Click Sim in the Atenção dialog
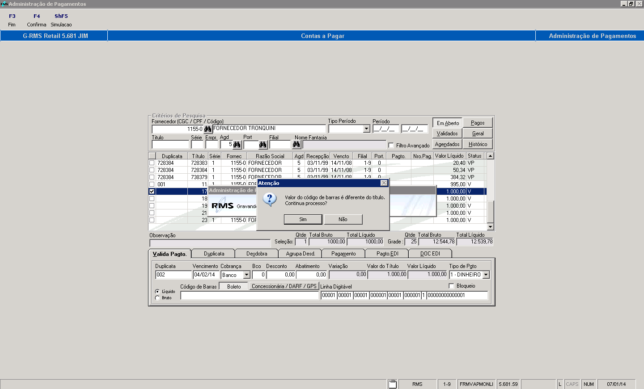The width and height of the screenshot is (644, 389). (x=303, y=219)
